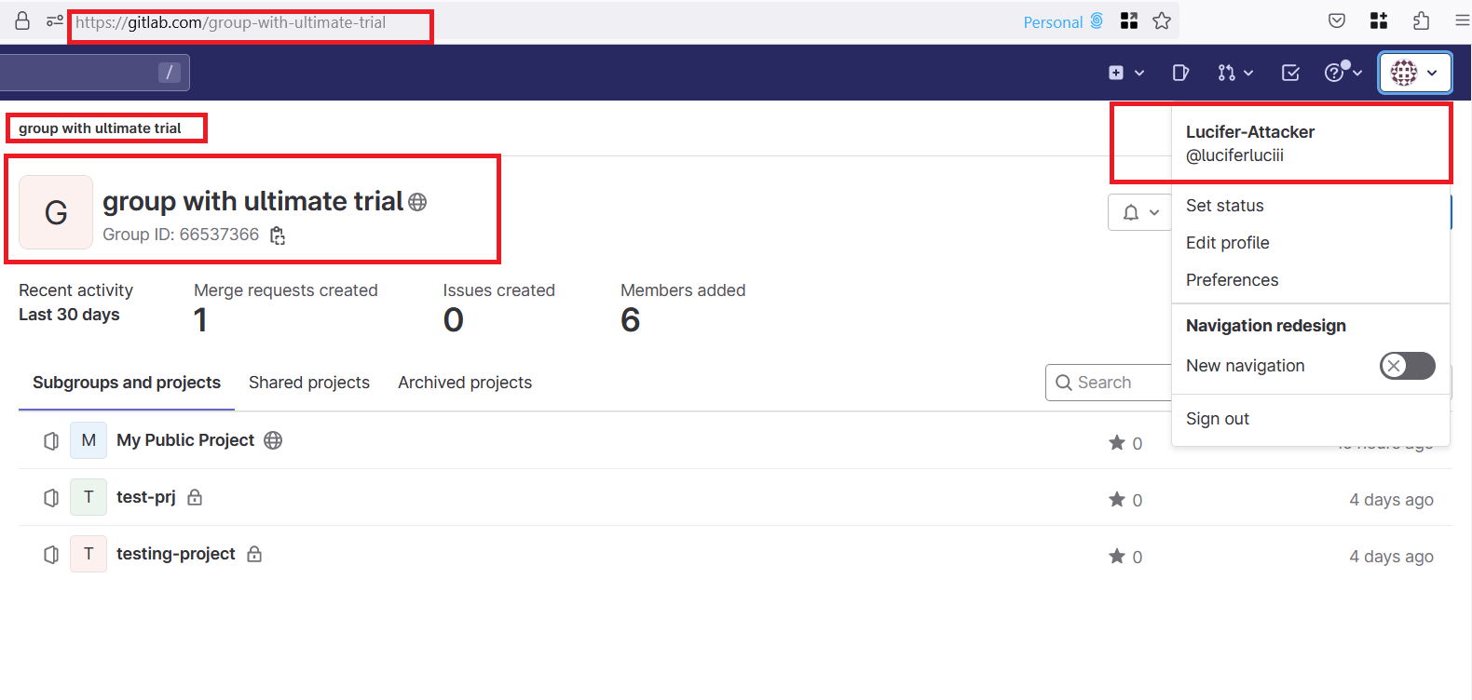Open the notification bell dropdown

(1140, 212)
